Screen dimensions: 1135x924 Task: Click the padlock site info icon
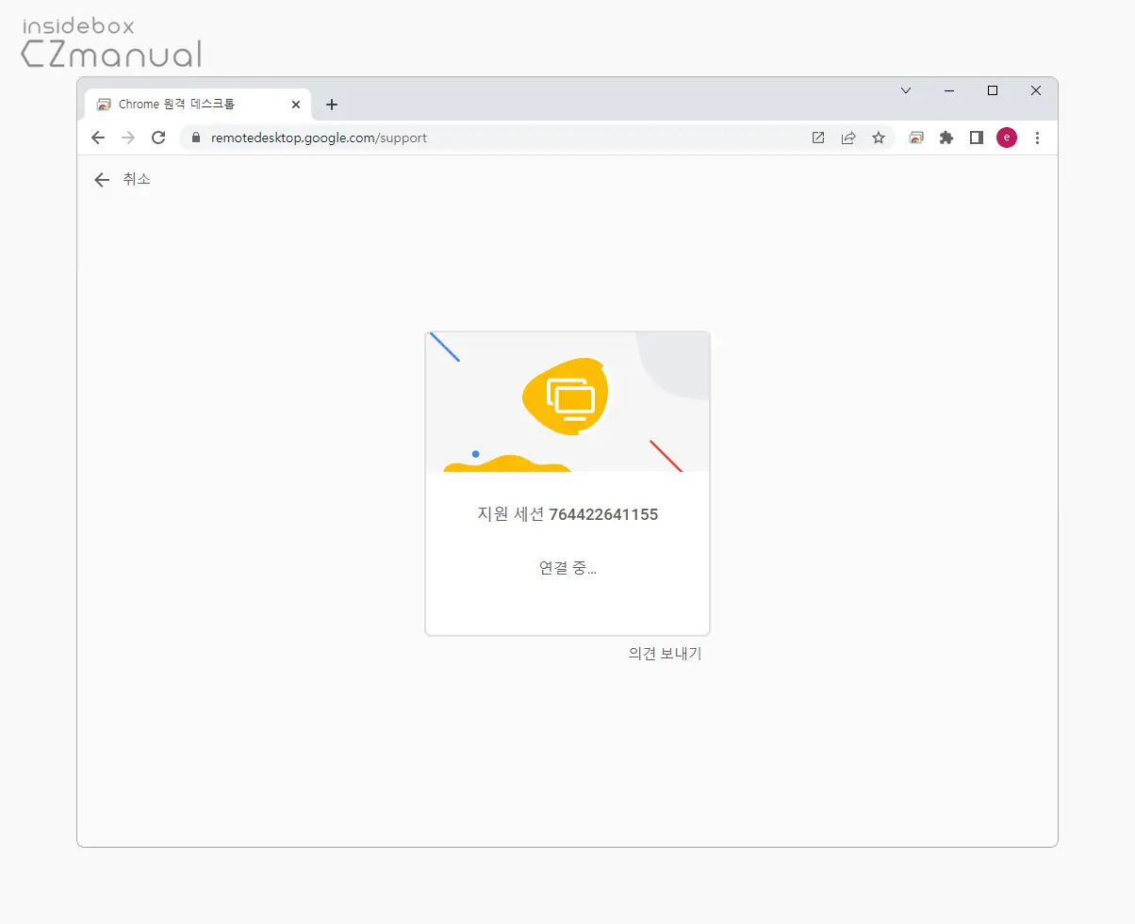(x=196, y=138)
